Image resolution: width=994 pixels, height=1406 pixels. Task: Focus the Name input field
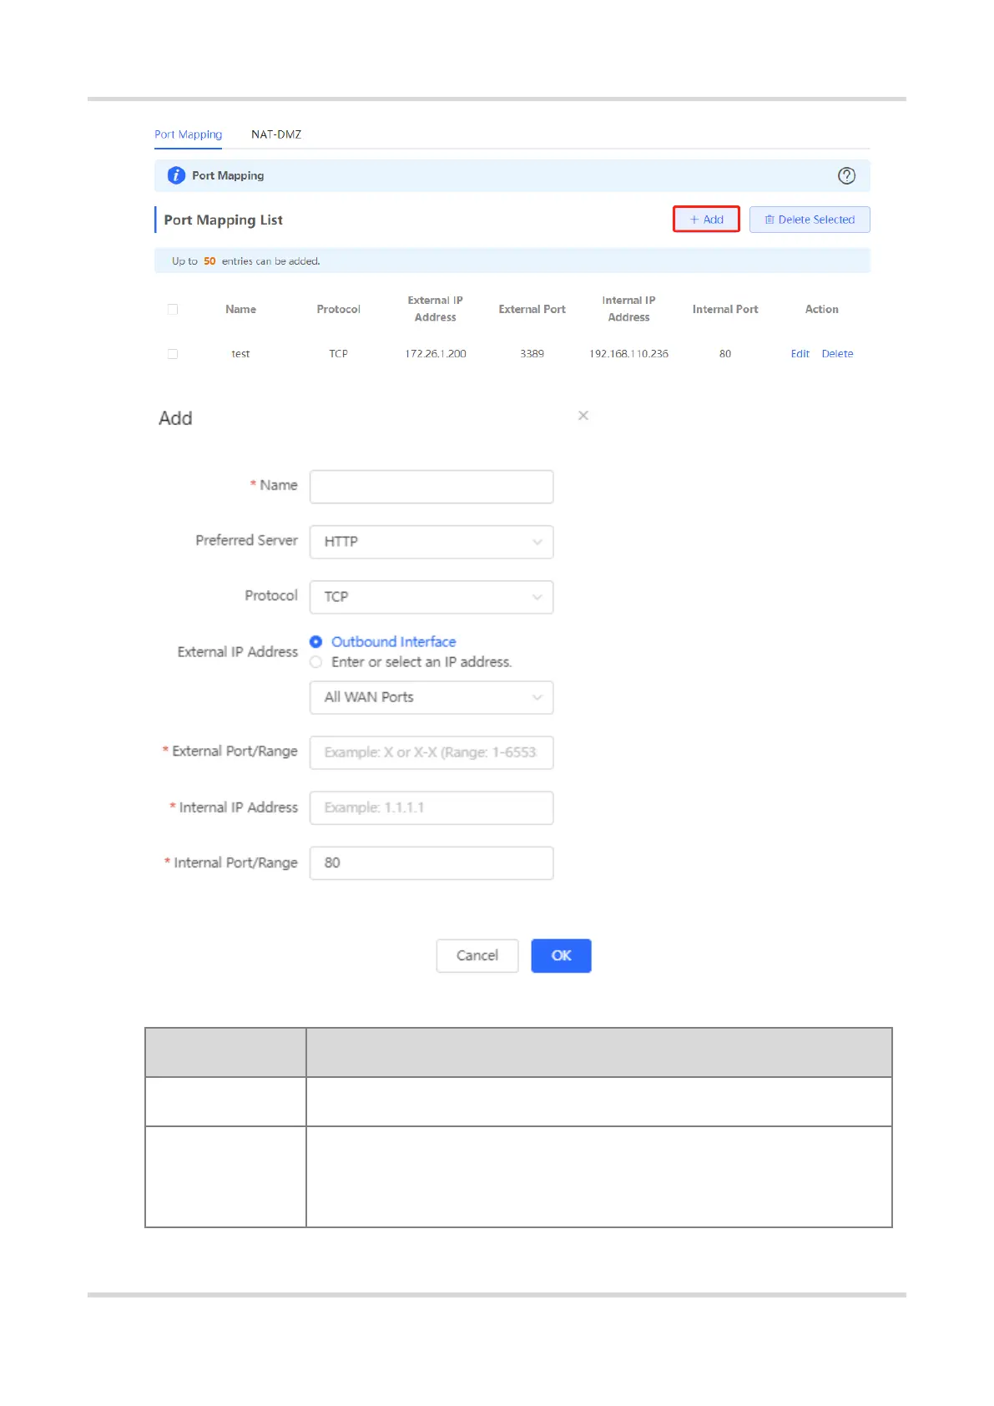(431, 487)
